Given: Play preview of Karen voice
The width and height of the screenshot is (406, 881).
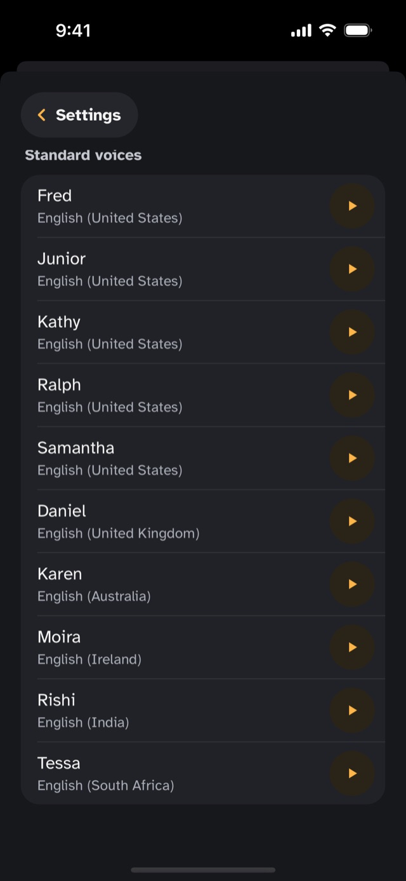Looking at the screenshot, I should tap(352, 584).
